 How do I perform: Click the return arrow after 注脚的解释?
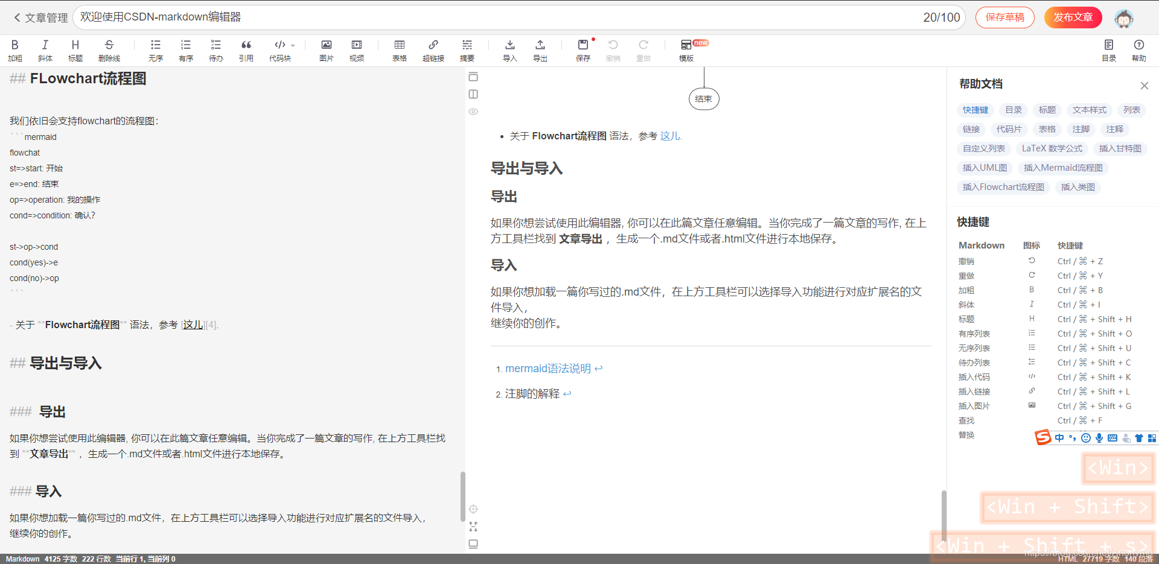coord(567,394)
